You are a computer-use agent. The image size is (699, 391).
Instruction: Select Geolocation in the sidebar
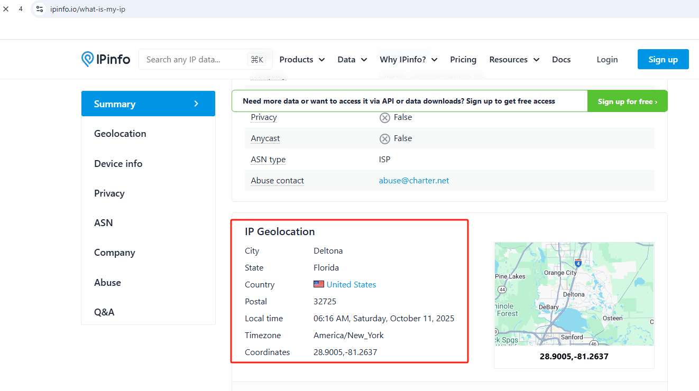click(120, 134)
